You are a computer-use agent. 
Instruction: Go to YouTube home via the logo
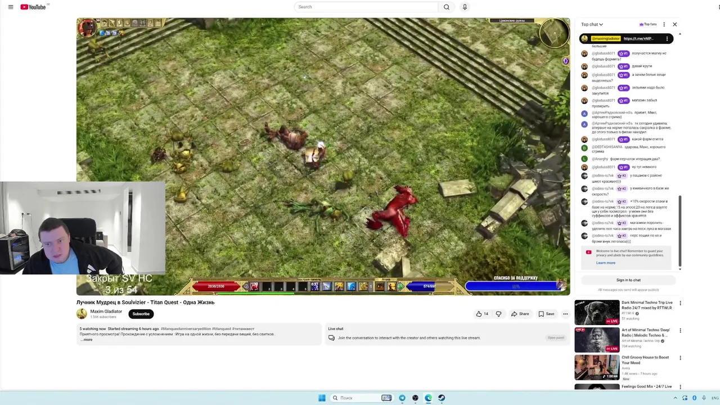(33, 7)
